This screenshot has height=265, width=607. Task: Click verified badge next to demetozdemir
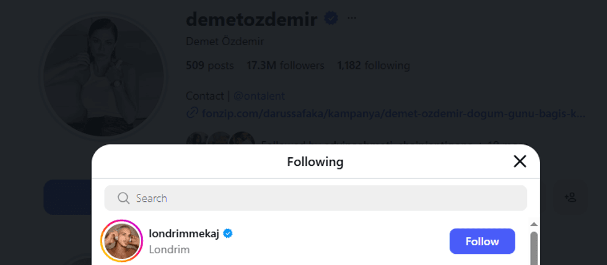pos(331,19)
